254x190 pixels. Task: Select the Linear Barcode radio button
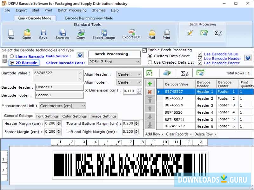pos(12,56)
